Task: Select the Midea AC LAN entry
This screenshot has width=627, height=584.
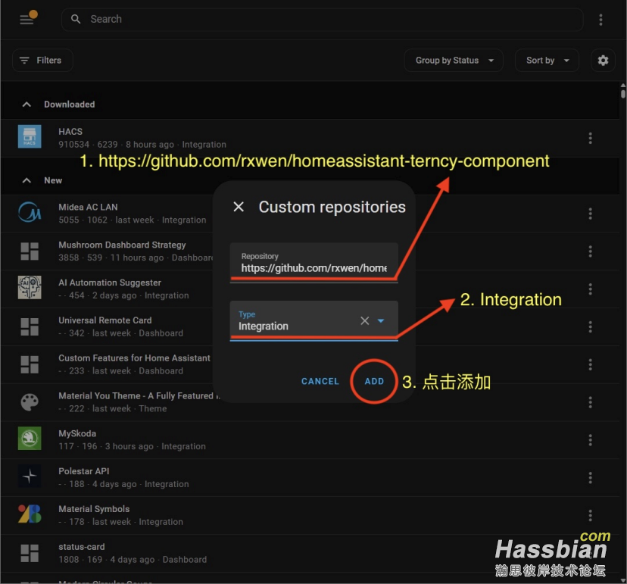Action: pos(88,208)
